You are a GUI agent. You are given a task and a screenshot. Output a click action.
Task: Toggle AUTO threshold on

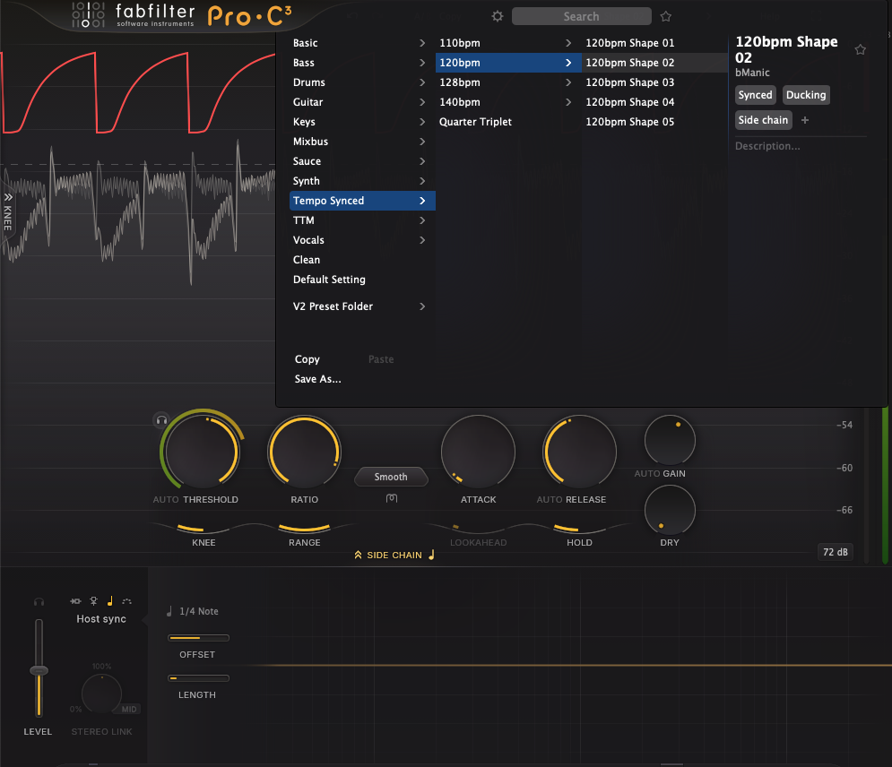tap(166, 500)
